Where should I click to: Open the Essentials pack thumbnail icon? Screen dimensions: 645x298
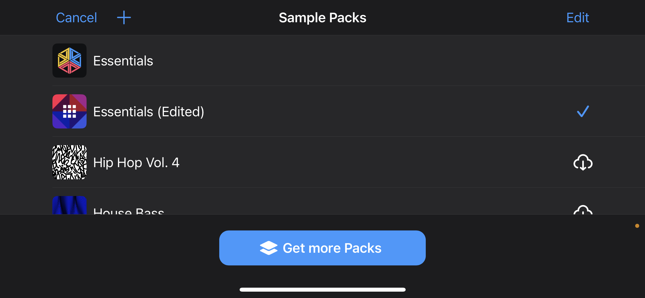click(x=69, y=60)
